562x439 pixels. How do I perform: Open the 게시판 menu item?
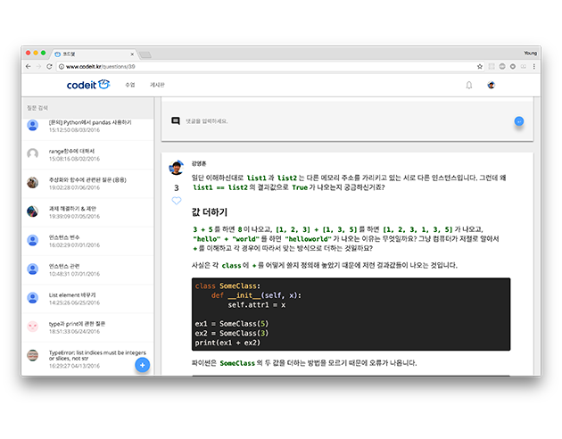click(157, 85)
